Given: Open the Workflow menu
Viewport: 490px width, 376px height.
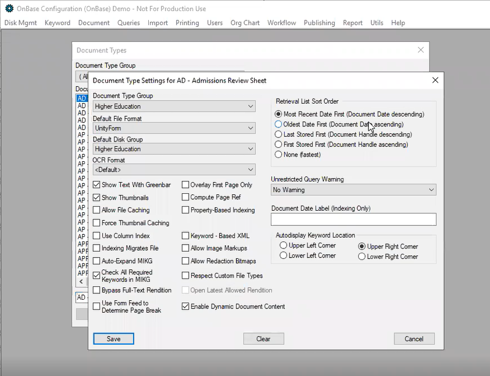Looking at the screenshot, I should click(282, 23).
